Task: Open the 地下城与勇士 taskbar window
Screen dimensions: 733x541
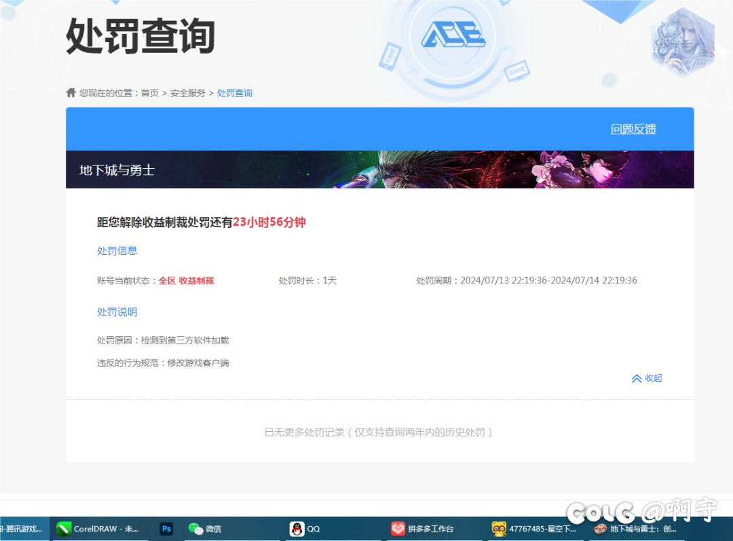Action: (636, 528)
